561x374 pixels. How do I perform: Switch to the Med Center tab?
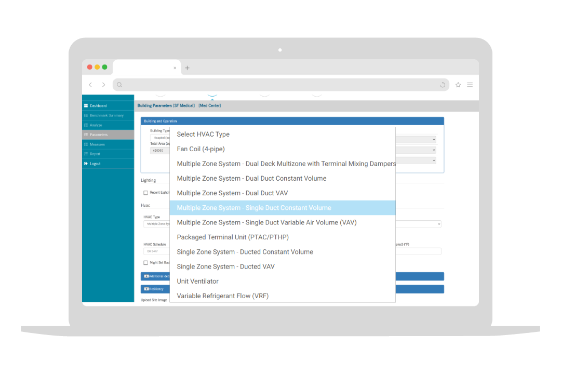coord(210,105)
